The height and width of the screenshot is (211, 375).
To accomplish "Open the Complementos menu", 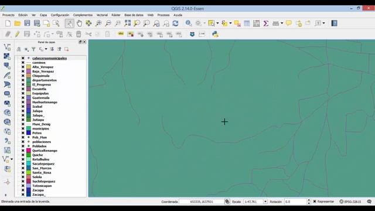I will [x=83, y=15].
